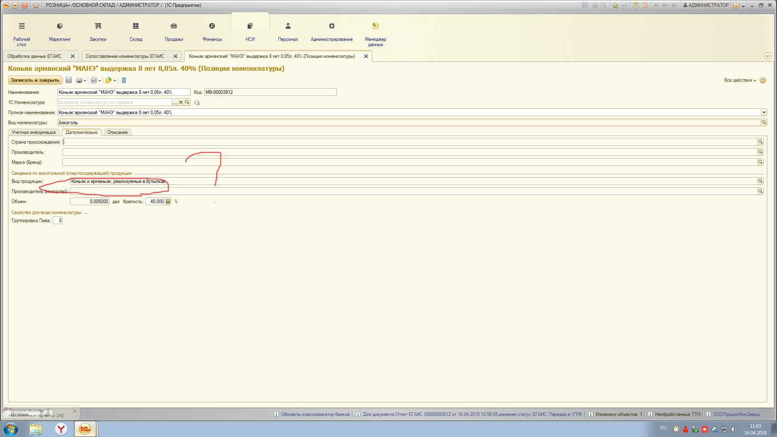The width and height of the screenshot is (777, 437).
Task: Open the Изменено объектов: 1 notification
Action: (x=615, y=414)
